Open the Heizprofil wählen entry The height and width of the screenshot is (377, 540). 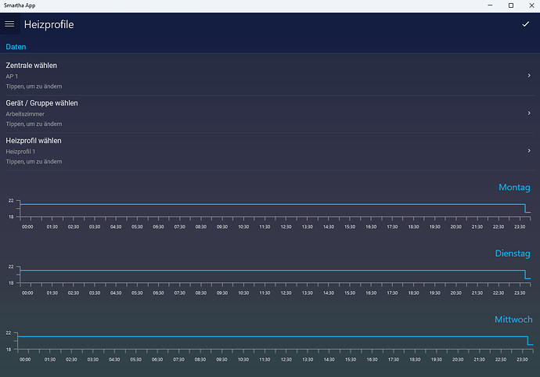[x=235, y=150]
